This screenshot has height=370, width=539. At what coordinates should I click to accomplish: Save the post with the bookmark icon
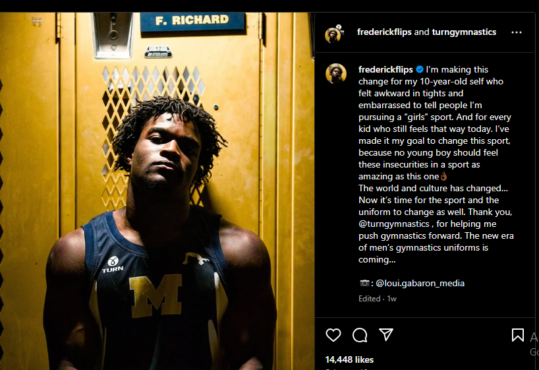click(518, 335)
